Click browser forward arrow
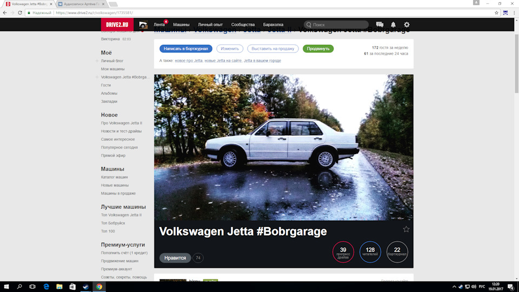Viewport: 519px width, 292px height. pyautogui.click(x=12, y=12)
